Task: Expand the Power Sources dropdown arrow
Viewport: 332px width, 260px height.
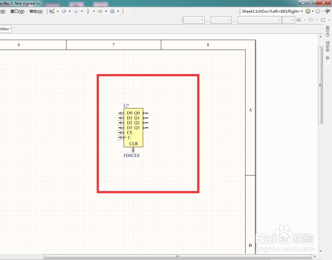Action: point(82,11)
